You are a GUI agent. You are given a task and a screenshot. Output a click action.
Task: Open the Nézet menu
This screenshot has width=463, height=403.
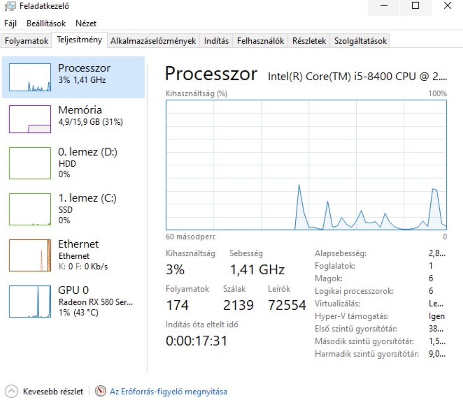point(86,24)
